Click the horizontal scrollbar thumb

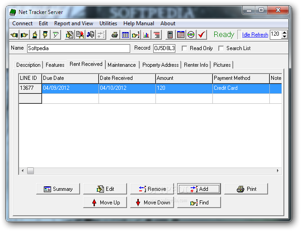coord(30,171)
